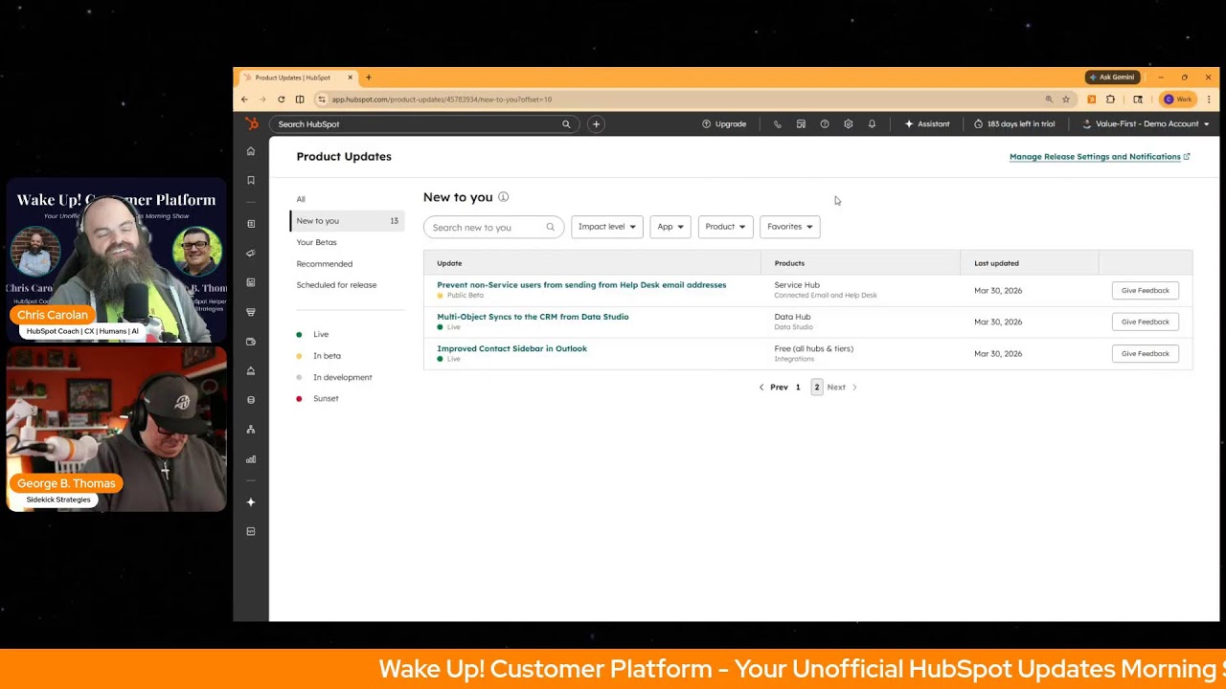The width and height of the screenshot is (1226, 689).
Task: Click the browser back arrow
Action: pos(244,100)
